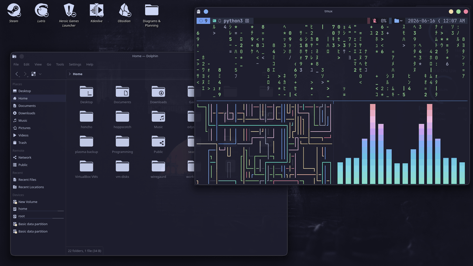473x266 pixels.
Task: Open the View menu in Dolphin
Action: coord(38,64)
